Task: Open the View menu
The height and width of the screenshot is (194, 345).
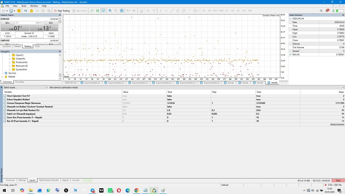Action: tap(15, 6)
